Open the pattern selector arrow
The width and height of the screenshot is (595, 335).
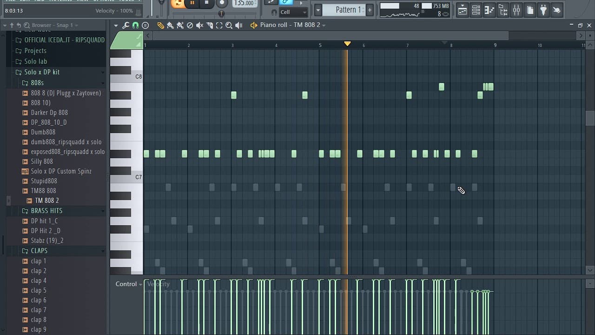(x=318, y=10)
